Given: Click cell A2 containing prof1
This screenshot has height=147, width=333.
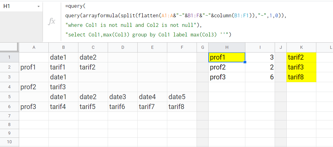Looking at the screenshot, I should (x=34, y=67).
